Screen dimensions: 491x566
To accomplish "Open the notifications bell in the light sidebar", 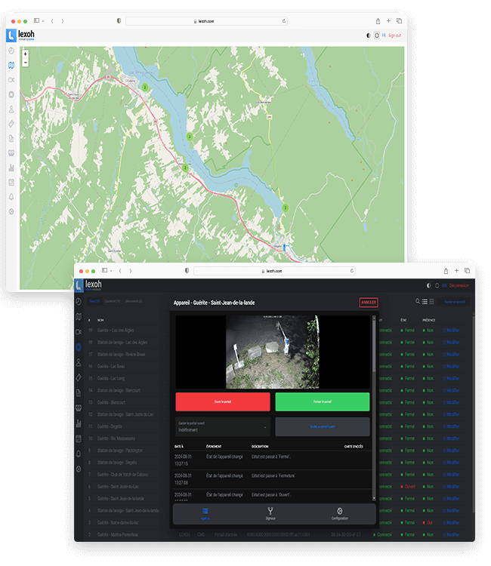I will point(11,197).
